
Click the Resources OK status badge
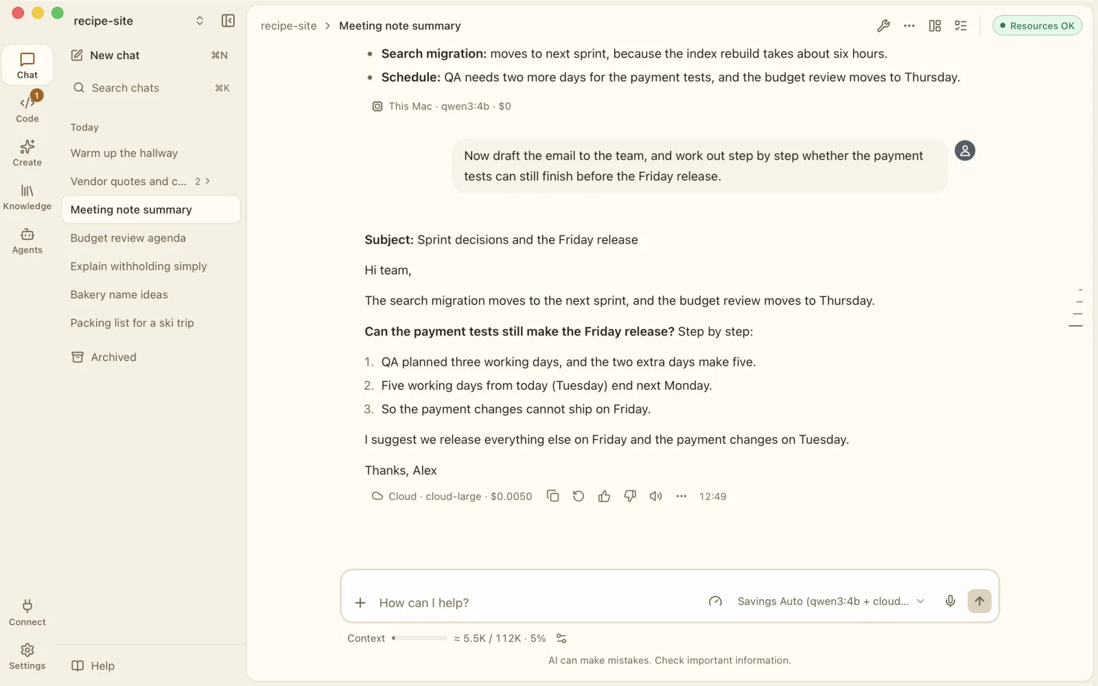pos(1037,26)
